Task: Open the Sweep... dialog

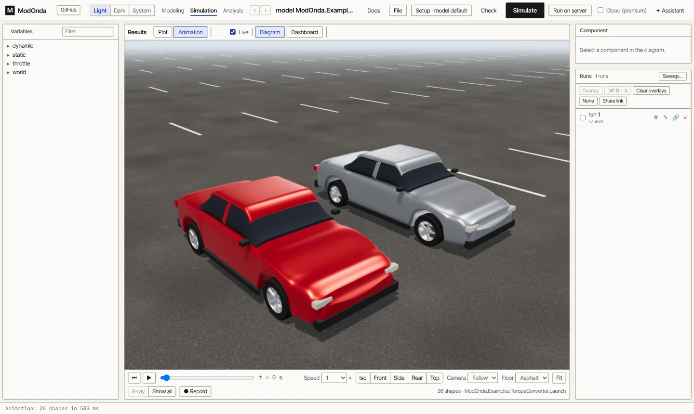Action: click(x=672, y=76)
